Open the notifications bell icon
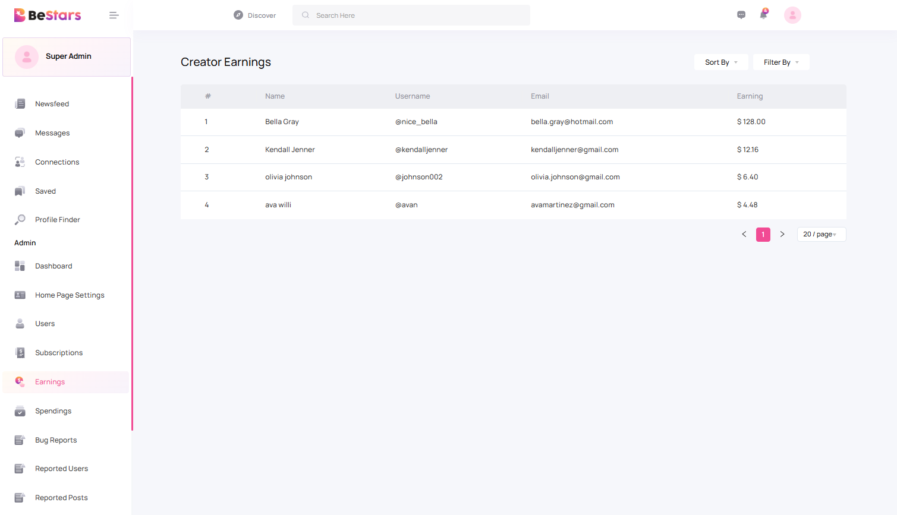Screen dimensions: 897x515 click(764, 15)
